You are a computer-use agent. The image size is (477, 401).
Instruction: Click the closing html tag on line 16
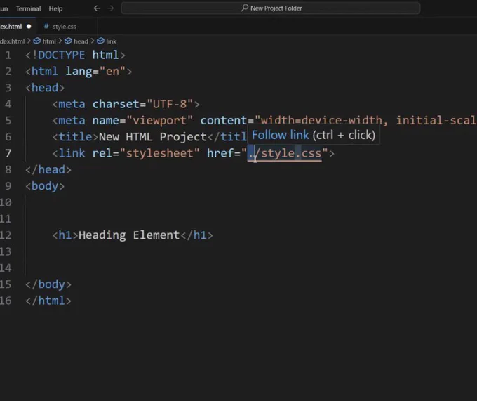coord(48,301)
